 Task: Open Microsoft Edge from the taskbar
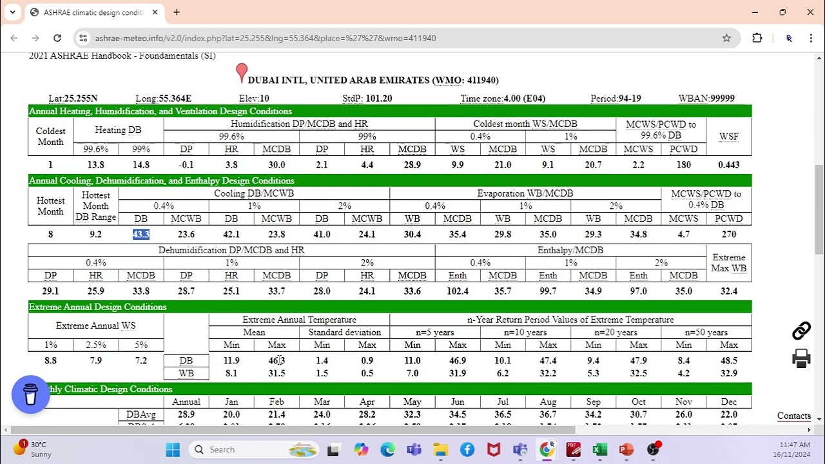click(387, 450)
